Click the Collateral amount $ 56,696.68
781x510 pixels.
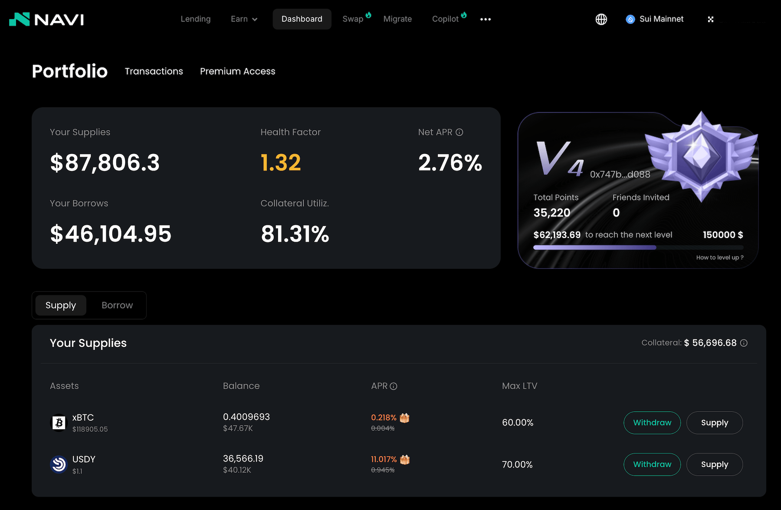pyautogui.click(x=710, y=343)
